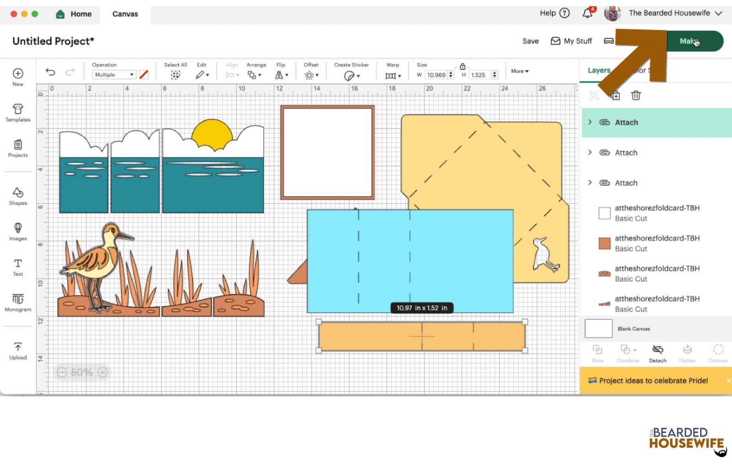732x465 pixels.
Task: Open the Align dropdown
Action: click(x=232, y=75)
